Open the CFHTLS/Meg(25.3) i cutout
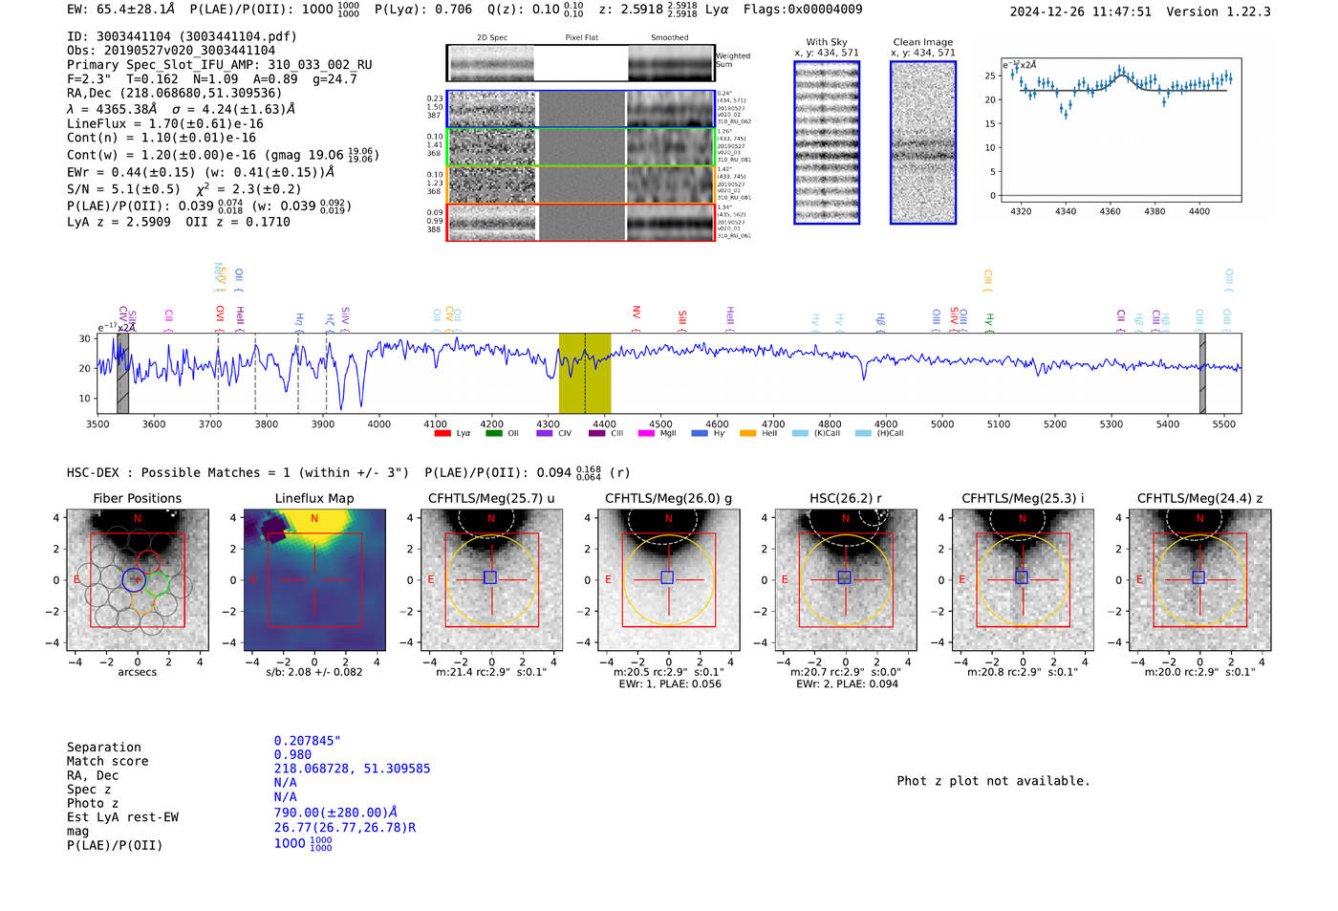 [1023, 579]
